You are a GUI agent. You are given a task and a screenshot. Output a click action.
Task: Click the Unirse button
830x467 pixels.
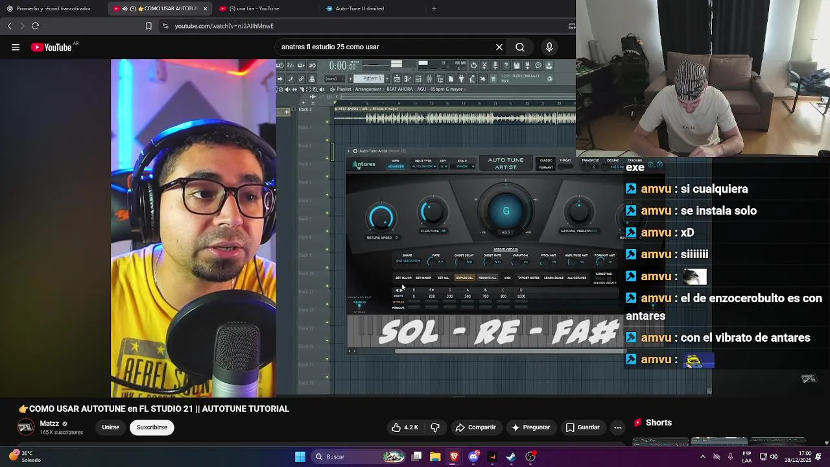pos(111,427)
